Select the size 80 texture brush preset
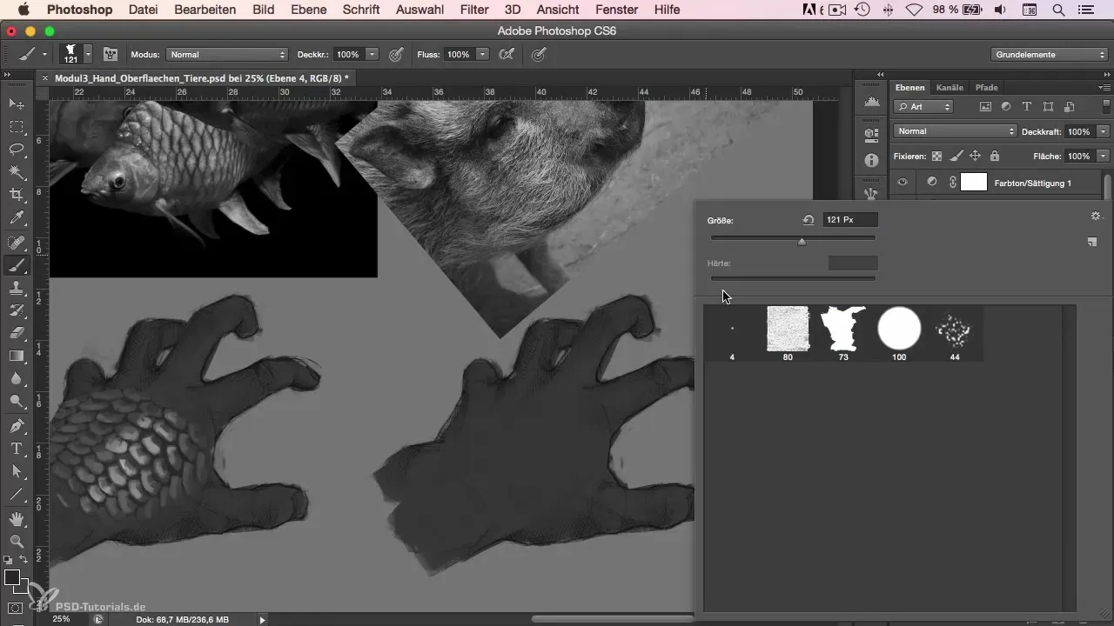The image size is (1114, 626). (788, 334)
